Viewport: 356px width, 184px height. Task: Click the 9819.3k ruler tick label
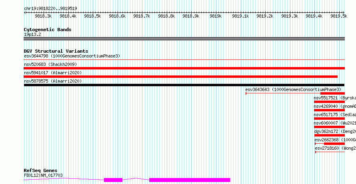(x=290, y=16)
